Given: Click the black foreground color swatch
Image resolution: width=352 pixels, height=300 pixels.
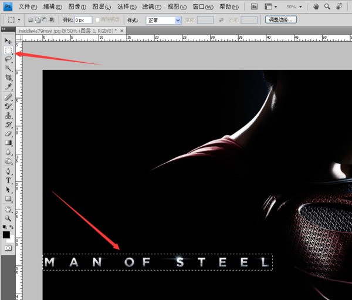Looking at the screenshot, I should [6, 234].
